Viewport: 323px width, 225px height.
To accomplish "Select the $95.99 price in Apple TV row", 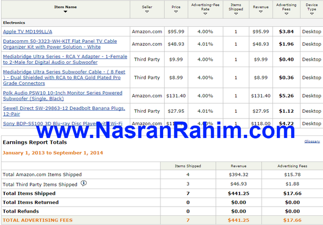I will 176,32.
